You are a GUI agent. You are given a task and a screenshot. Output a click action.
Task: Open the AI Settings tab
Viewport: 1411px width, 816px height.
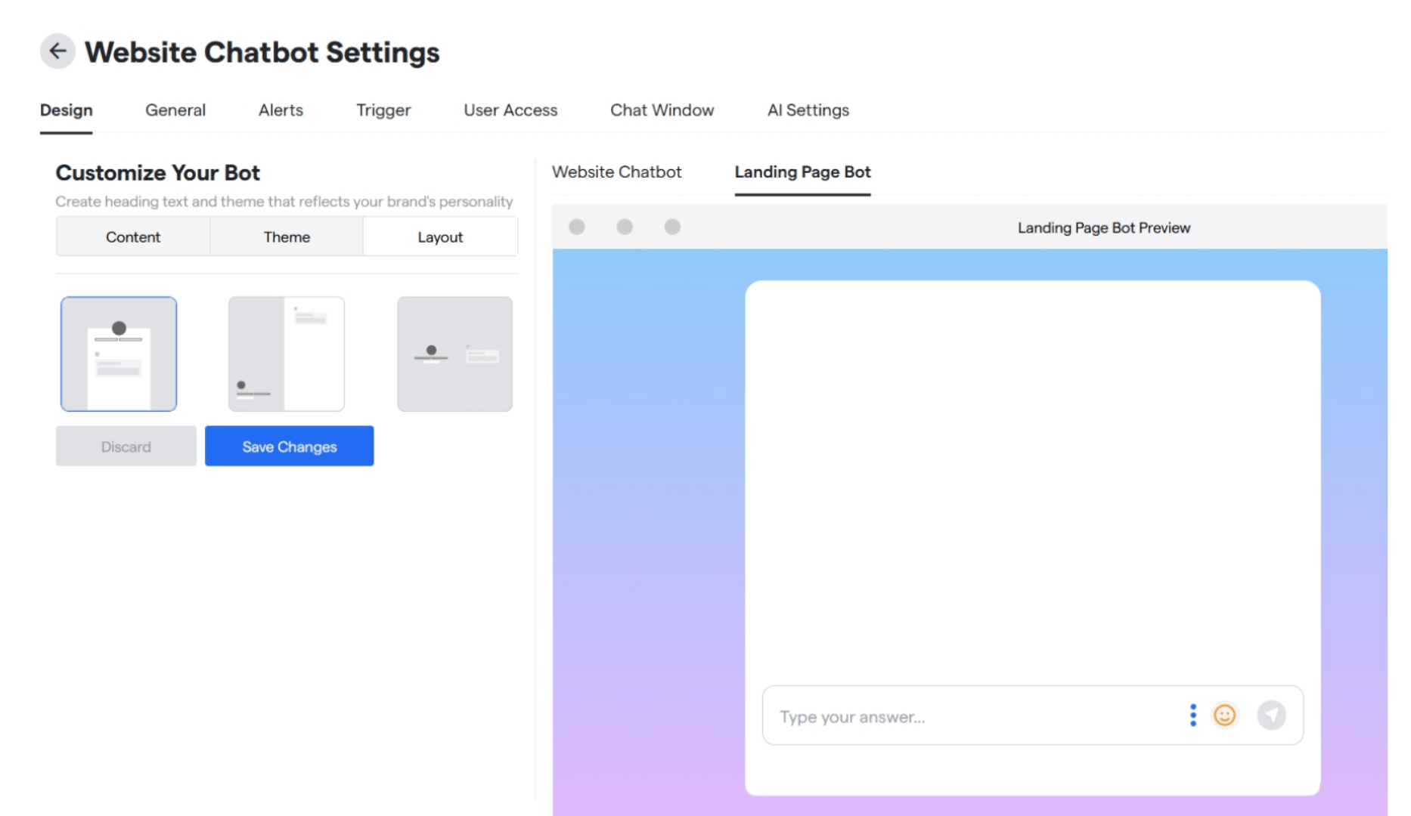click(808, 110)
